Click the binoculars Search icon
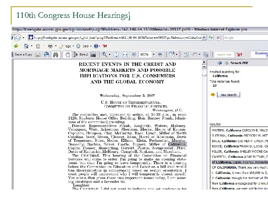Image resolution: width=268 pixels, height=201 pixels. [55, 55]
